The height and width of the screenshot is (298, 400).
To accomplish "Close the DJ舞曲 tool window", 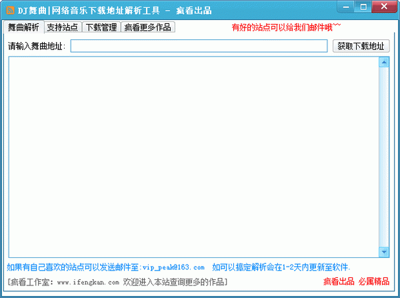I will (x=384, y=7).
